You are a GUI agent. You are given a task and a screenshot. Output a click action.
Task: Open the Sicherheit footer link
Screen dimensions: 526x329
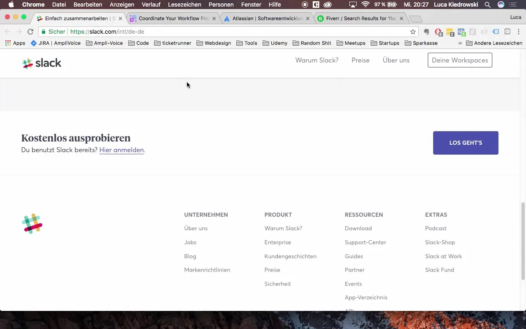[278, 284]
